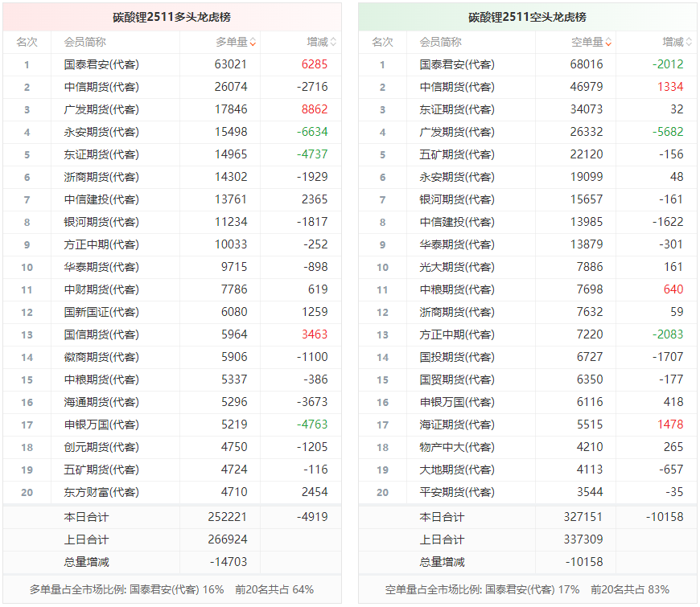Click red change value 6285
700x607 pixels.
tap(315, 64)
